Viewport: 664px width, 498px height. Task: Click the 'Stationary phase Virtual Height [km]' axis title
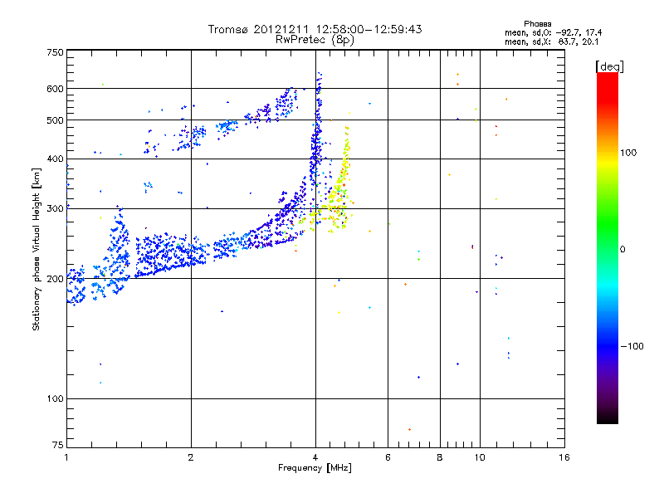pyautogui.click(x=37, y=249)
